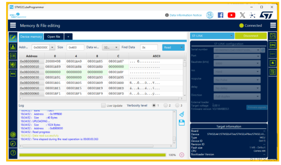
Task: Open the Port dropdown
Action: tap(237, 56)
